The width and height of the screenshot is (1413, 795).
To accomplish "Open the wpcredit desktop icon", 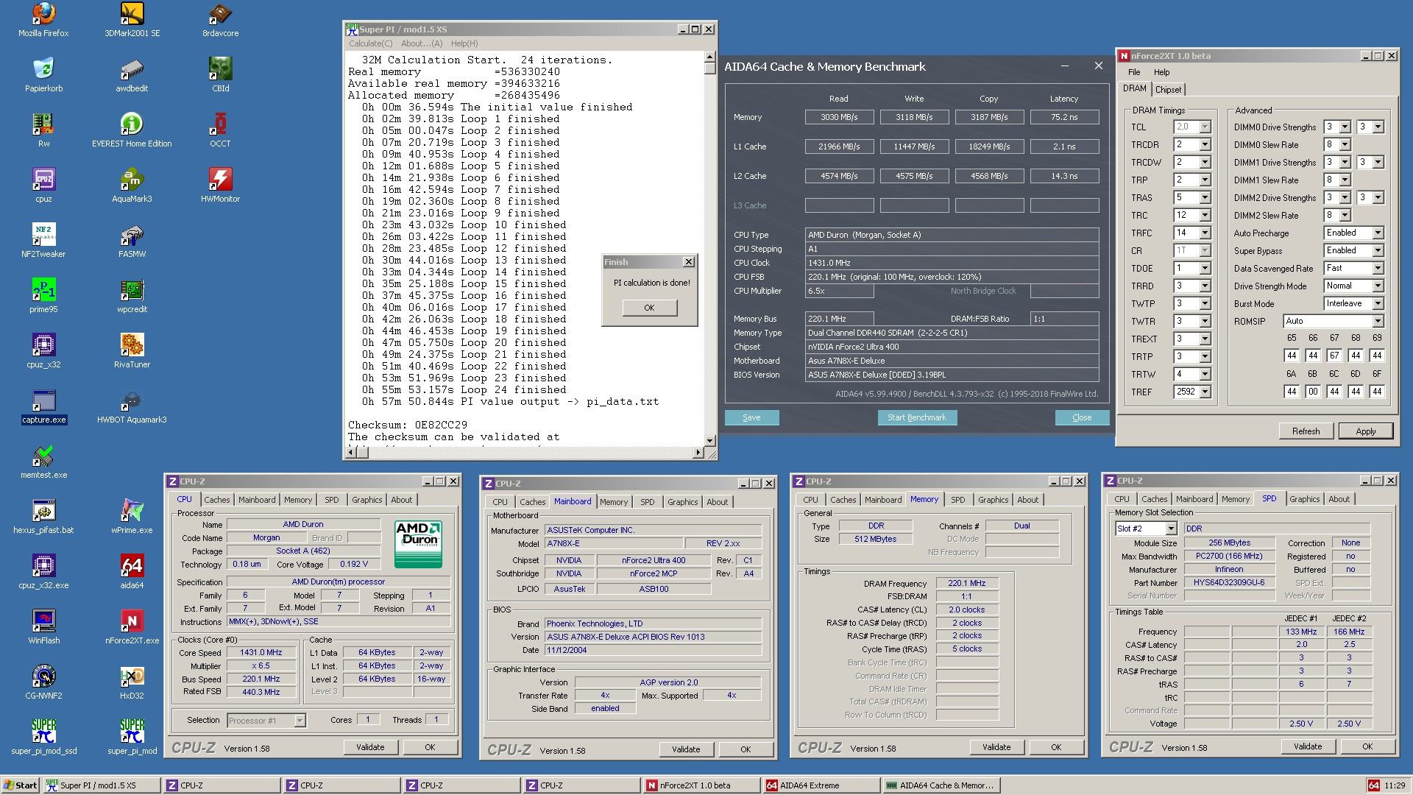I will pos(132,296).
